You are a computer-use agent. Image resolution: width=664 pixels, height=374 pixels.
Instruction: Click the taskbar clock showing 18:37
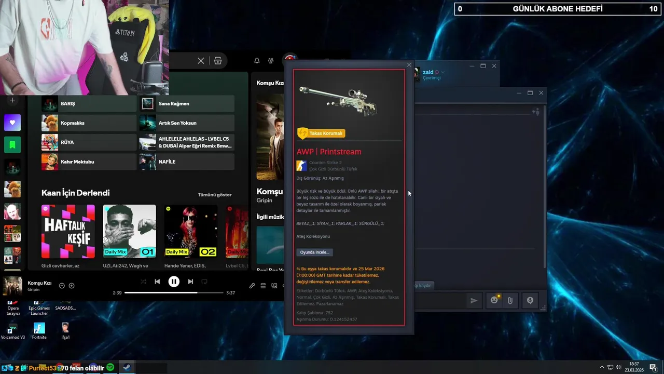[634, 367]
